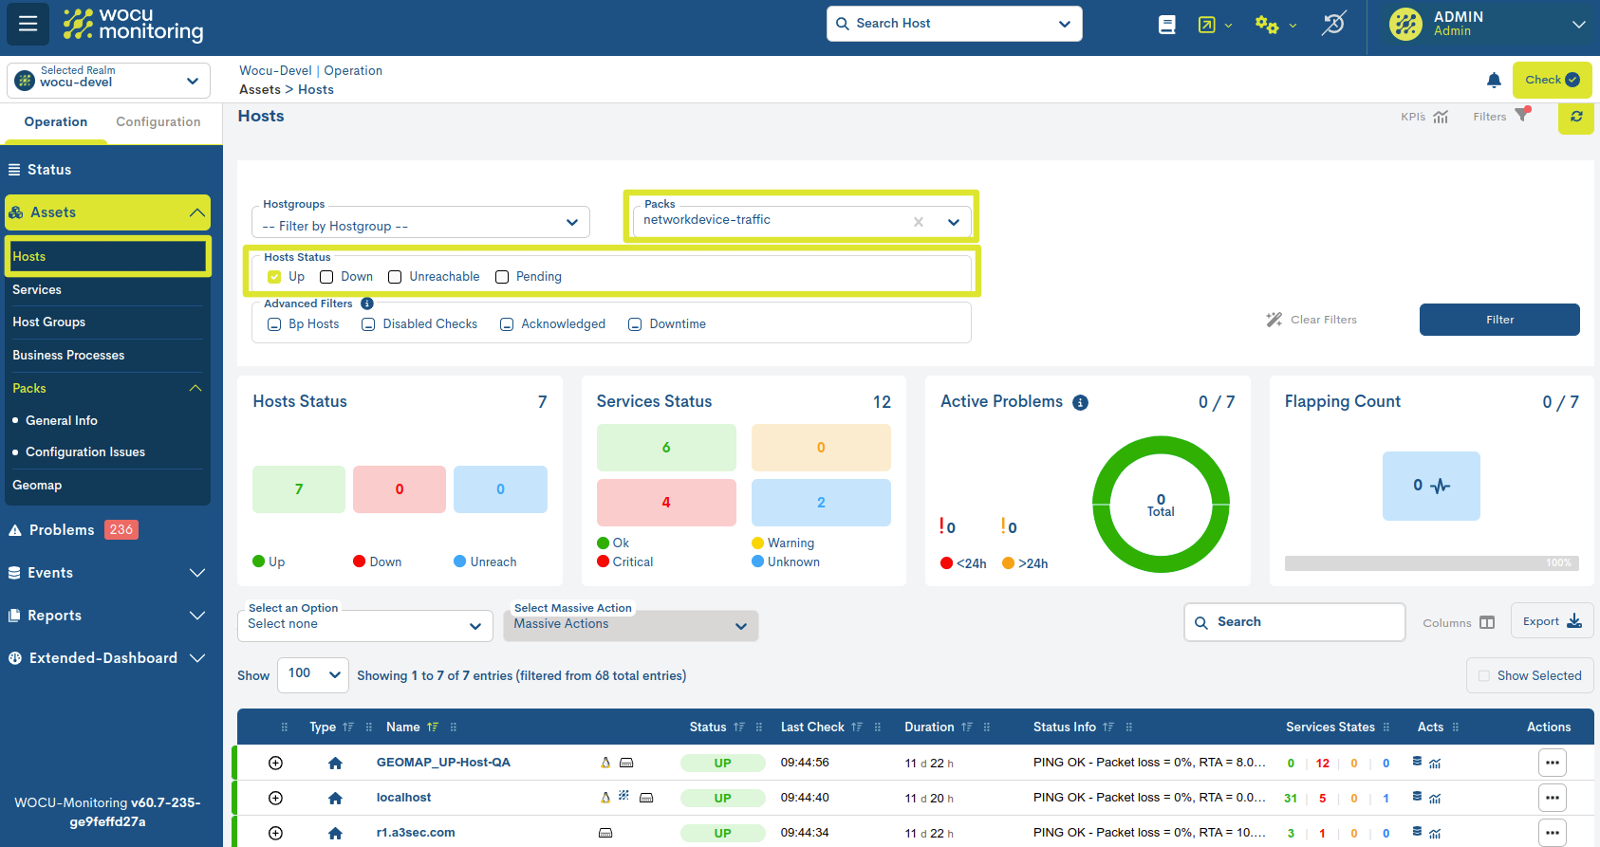Viewport: 1600px width, 847px height.
Task: Toggle the Filters funnel icon
Action: coord(1522,116)
